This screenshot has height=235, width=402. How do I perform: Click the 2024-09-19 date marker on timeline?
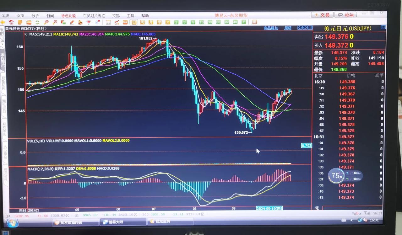pyautogui.click(x=269, y=208)
